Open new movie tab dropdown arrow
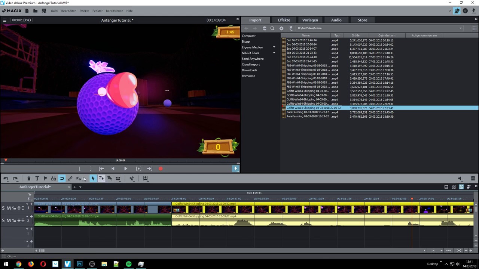Screen dimensions: 479x269 (x=80, y=187)
